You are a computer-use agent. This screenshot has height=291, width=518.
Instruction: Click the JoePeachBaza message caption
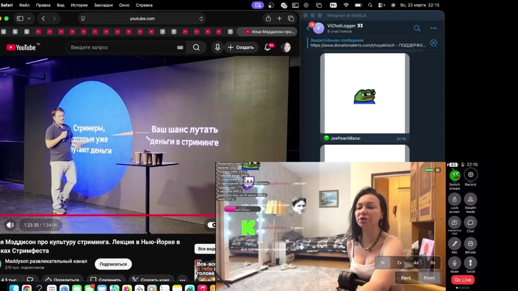pos(345,138)
